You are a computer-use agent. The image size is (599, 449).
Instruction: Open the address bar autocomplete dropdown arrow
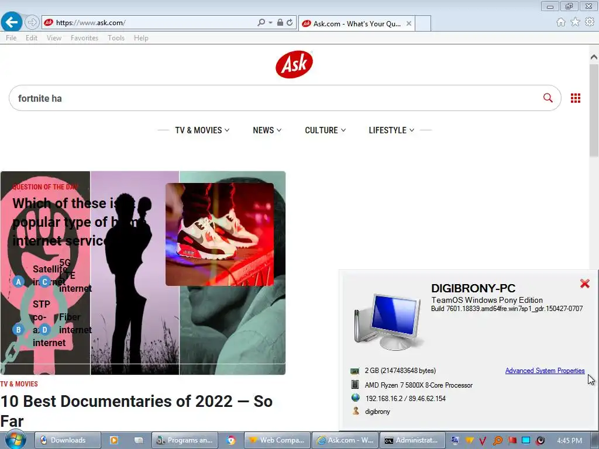pyautogui.click(x=270, y=23)
